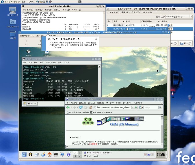The image size is (195, 165).
Task: Click the シェル - Konsole taskbar entry
Action: pos(91,156)
